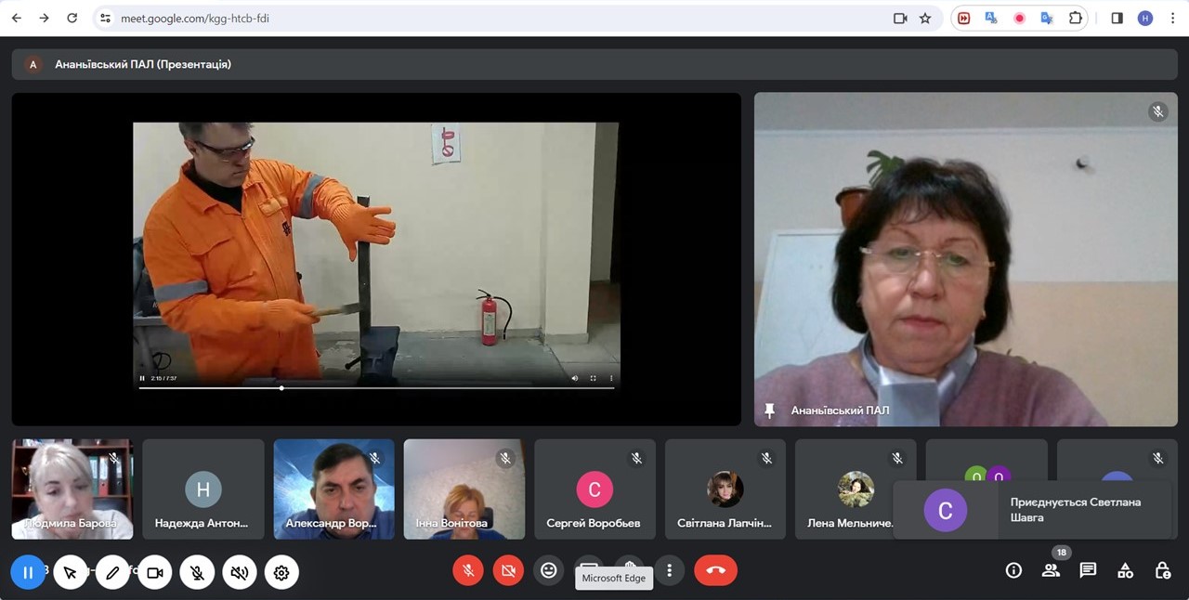Toggle recorder system audio speaker button

pos(240,573)
